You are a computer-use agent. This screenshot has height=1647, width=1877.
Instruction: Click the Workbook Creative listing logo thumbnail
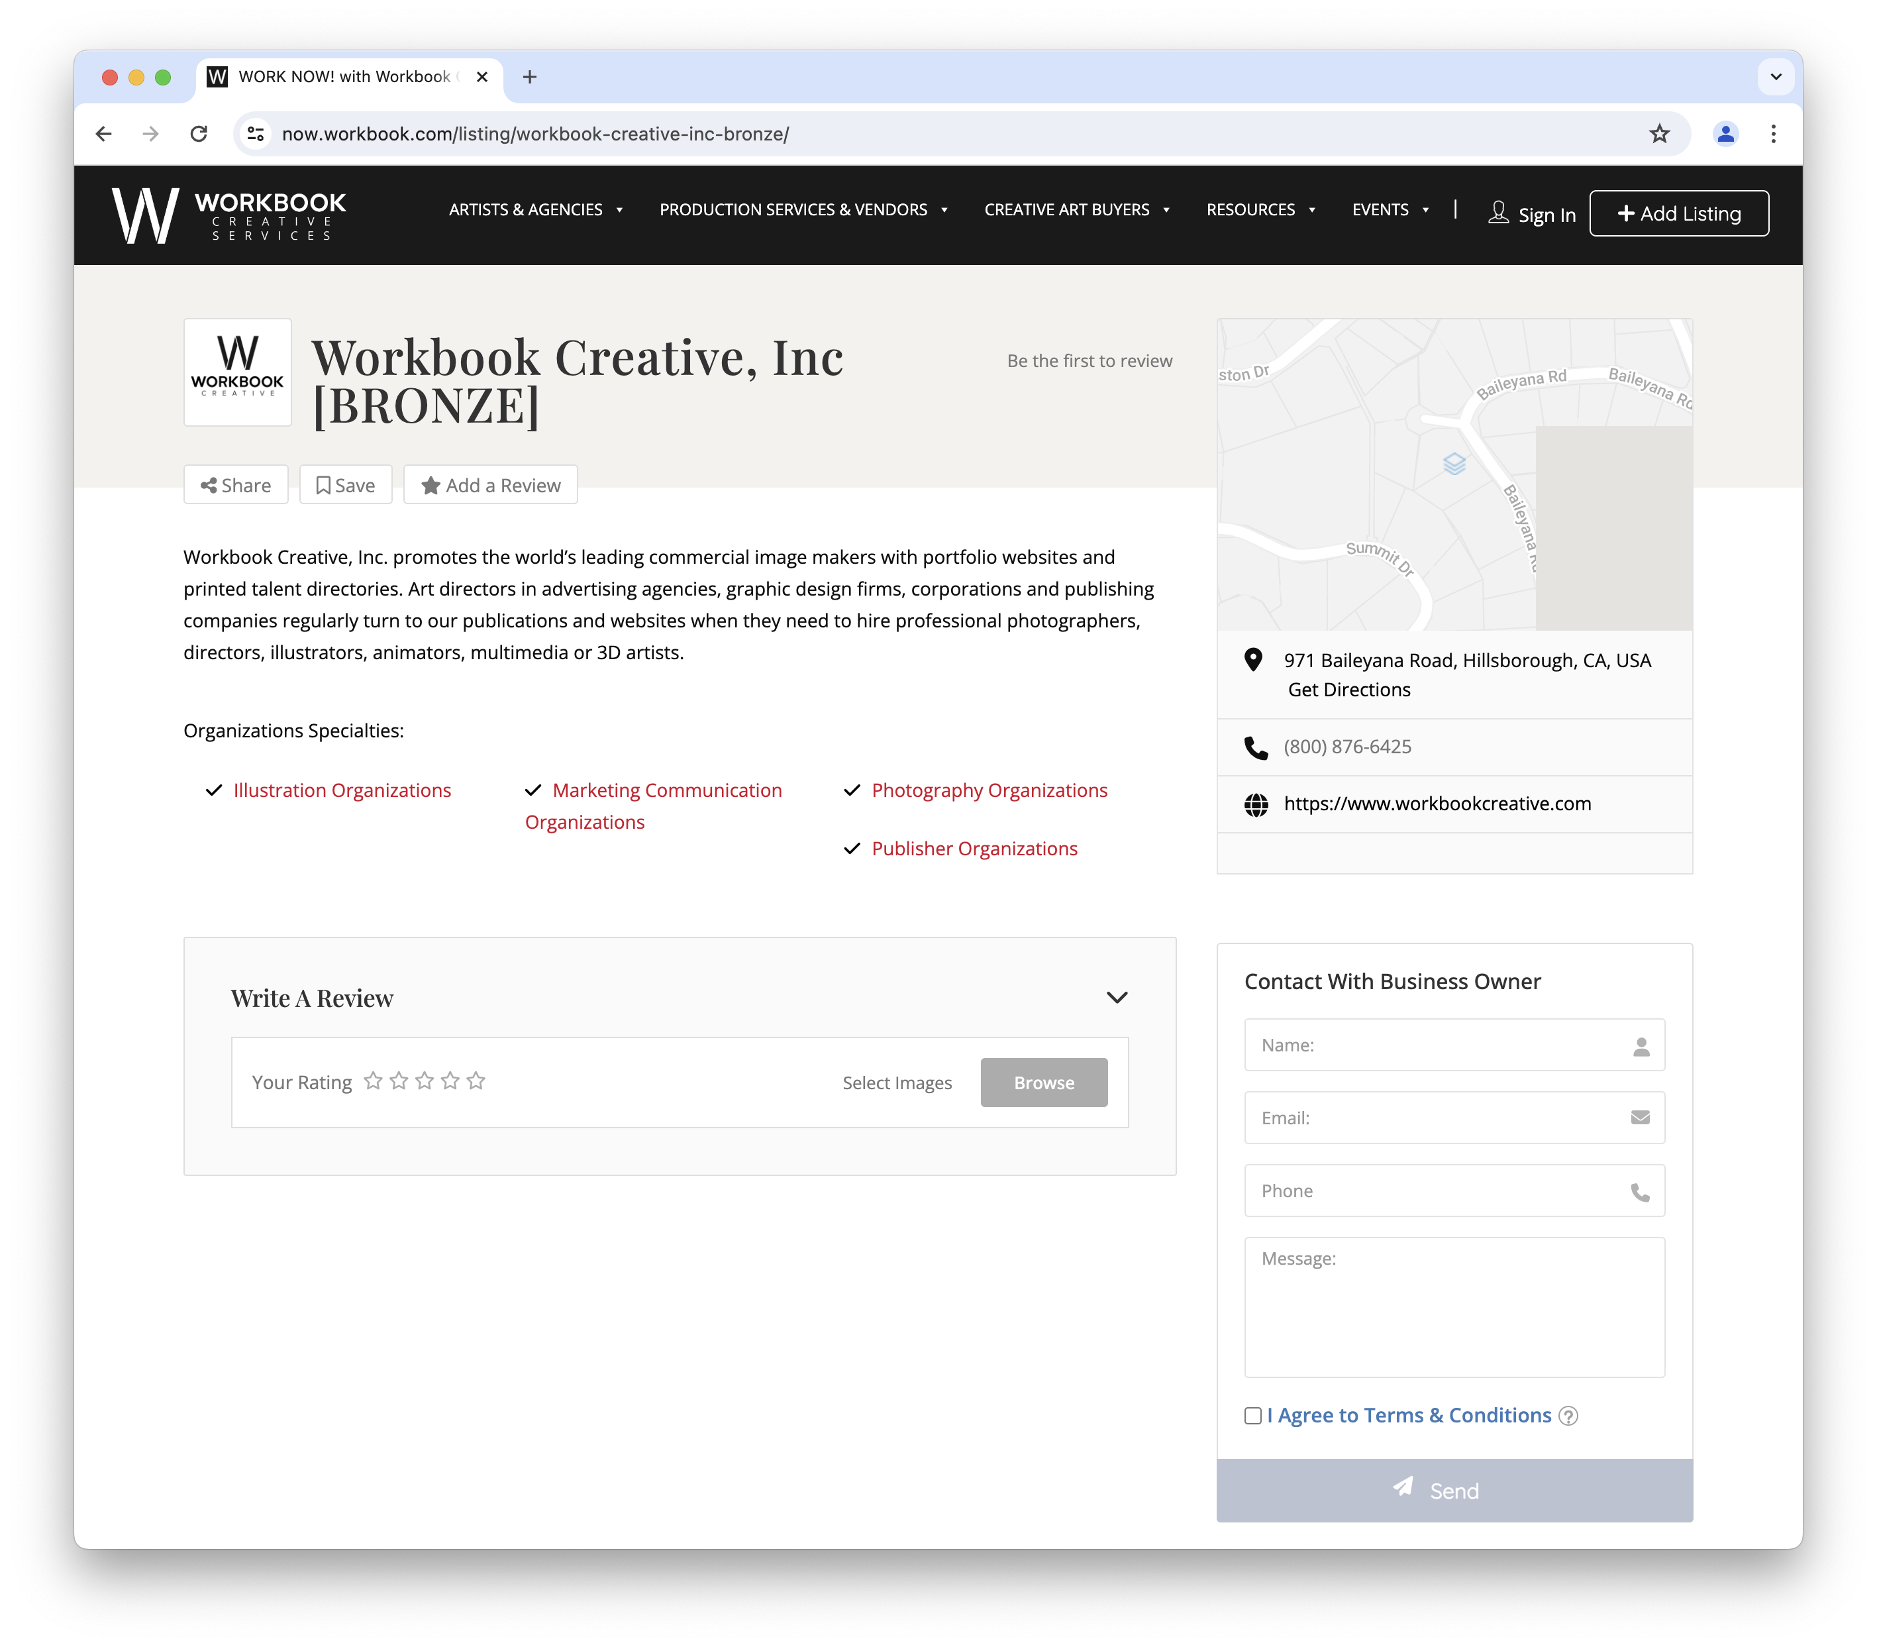tap(238, 372)
